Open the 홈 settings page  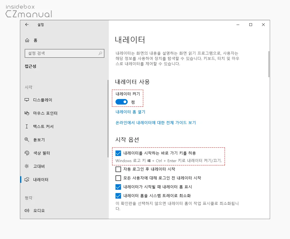pos(65,40)
